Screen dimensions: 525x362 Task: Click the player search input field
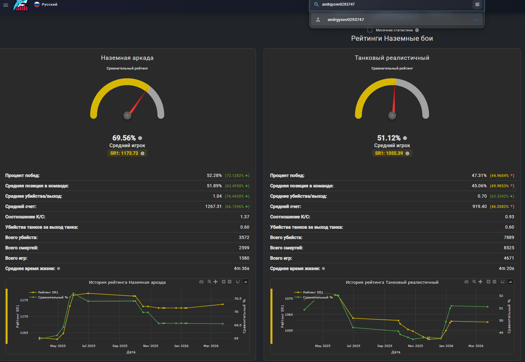pos(394,4)
